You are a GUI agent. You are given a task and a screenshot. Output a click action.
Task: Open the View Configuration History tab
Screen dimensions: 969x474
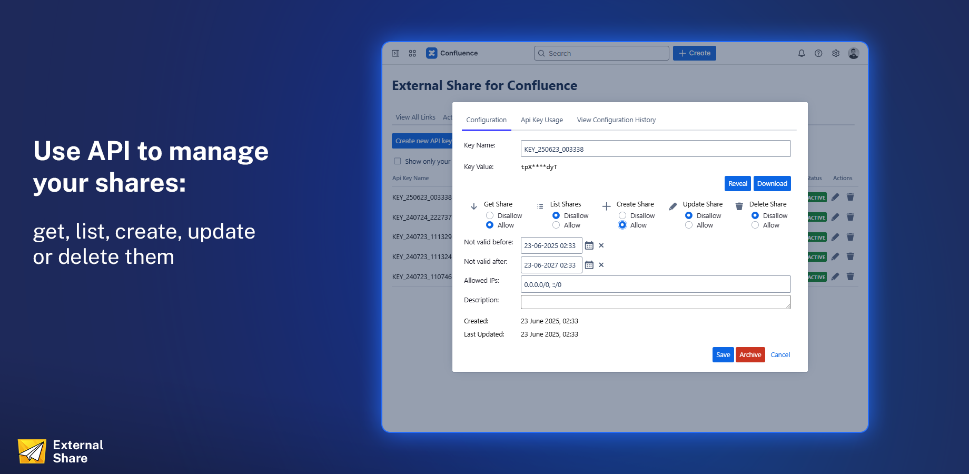tap(616, 120)
